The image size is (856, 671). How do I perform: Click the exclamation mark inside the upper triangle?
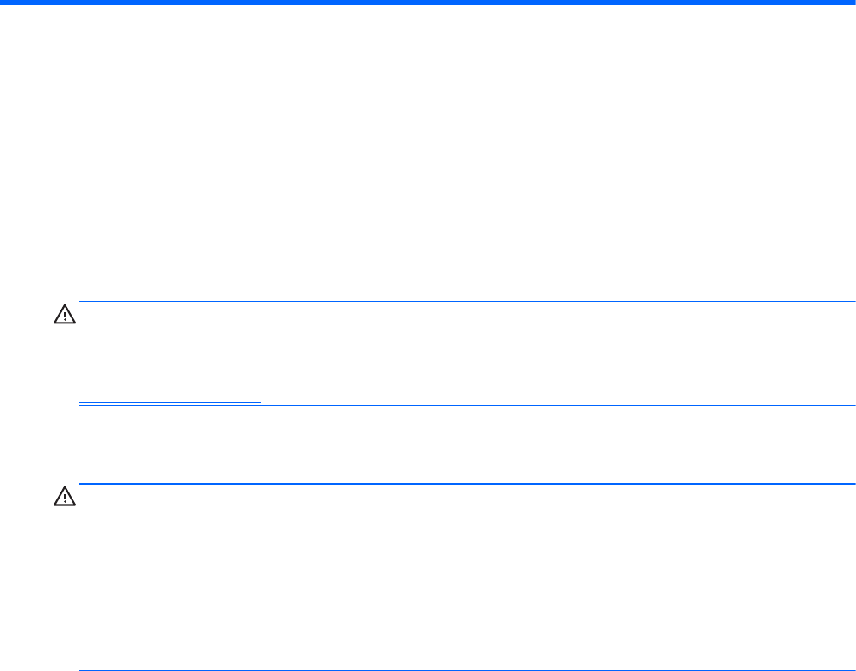[x=65, y=318]
